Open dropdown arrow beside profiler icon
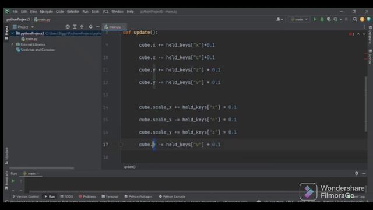The width and height of the screenshot is (373, 210). (340, 19)
